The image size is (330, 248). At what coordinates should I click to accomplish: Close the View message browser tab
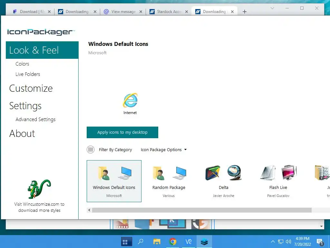pos(141,12)
